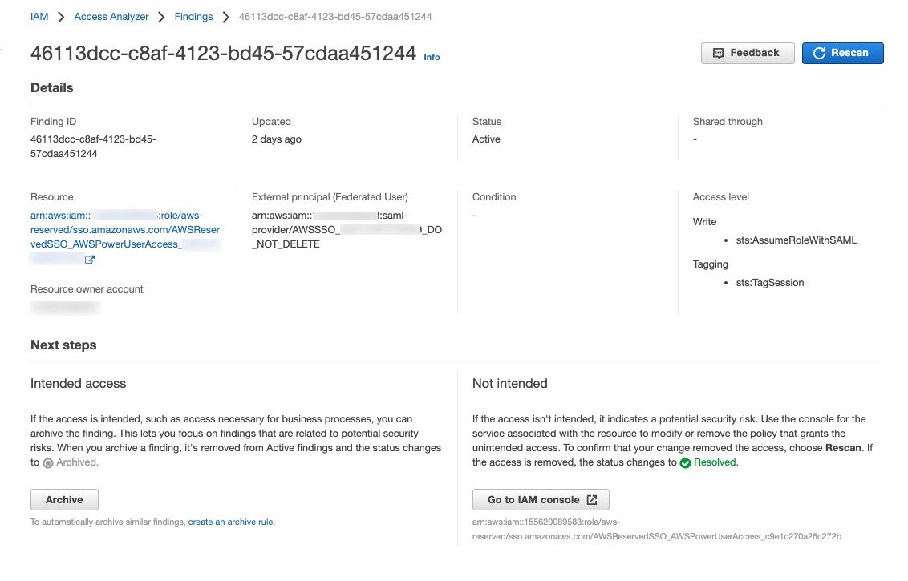Go to the IAM breadcrumb
The height and width of the screenshot is (581, 908).
click(x=39, y=17)
